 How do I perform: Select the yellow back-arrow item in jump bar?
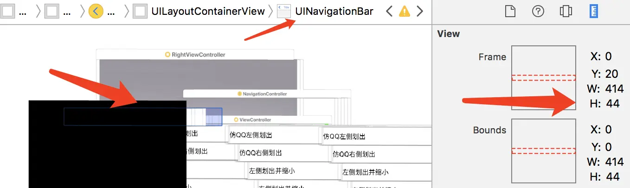96,11
